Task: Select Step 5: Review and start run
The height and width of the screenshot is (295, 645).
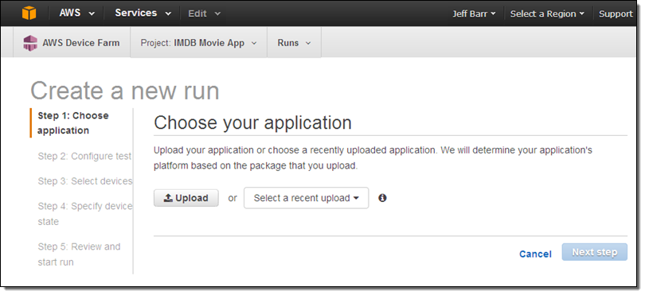Action: tap(79, 254)
